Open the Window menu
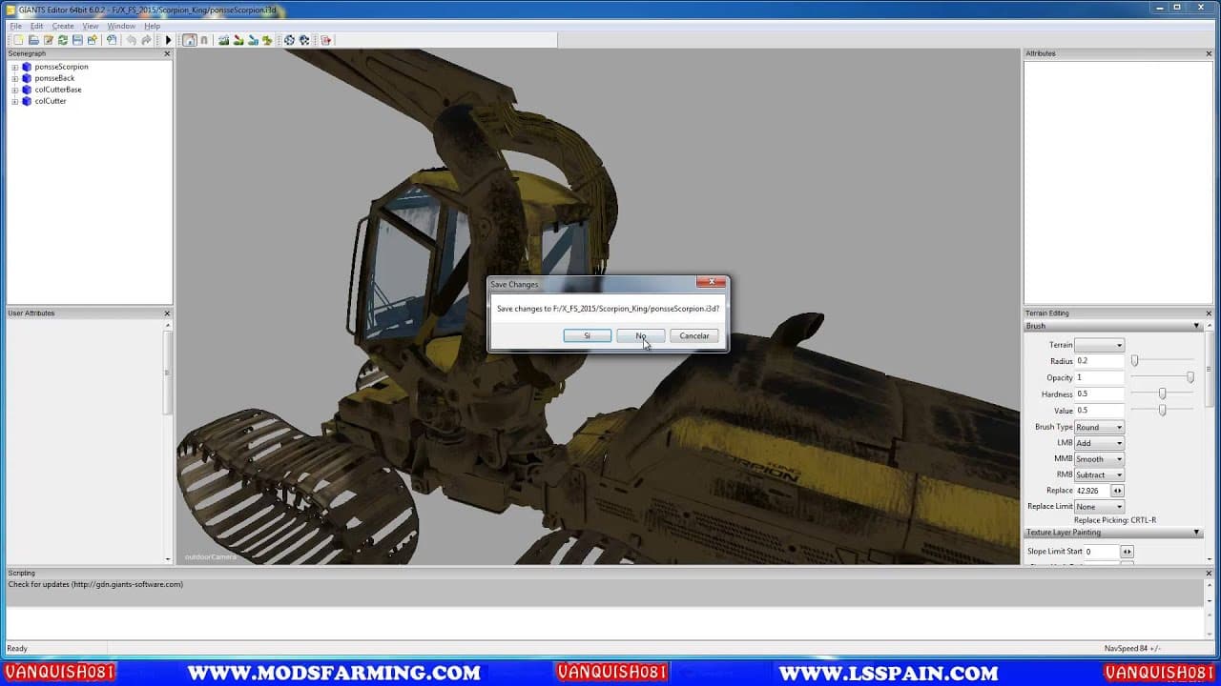Image resolution: width=1221 pixels, height=686 pixels. (121, 26)
